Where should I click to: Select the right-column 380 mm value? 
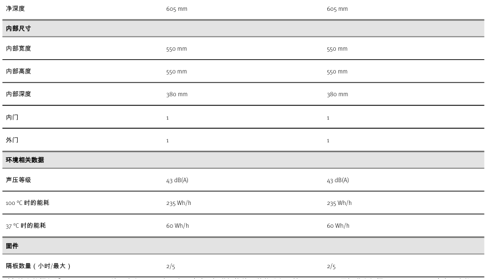[337, 95]
